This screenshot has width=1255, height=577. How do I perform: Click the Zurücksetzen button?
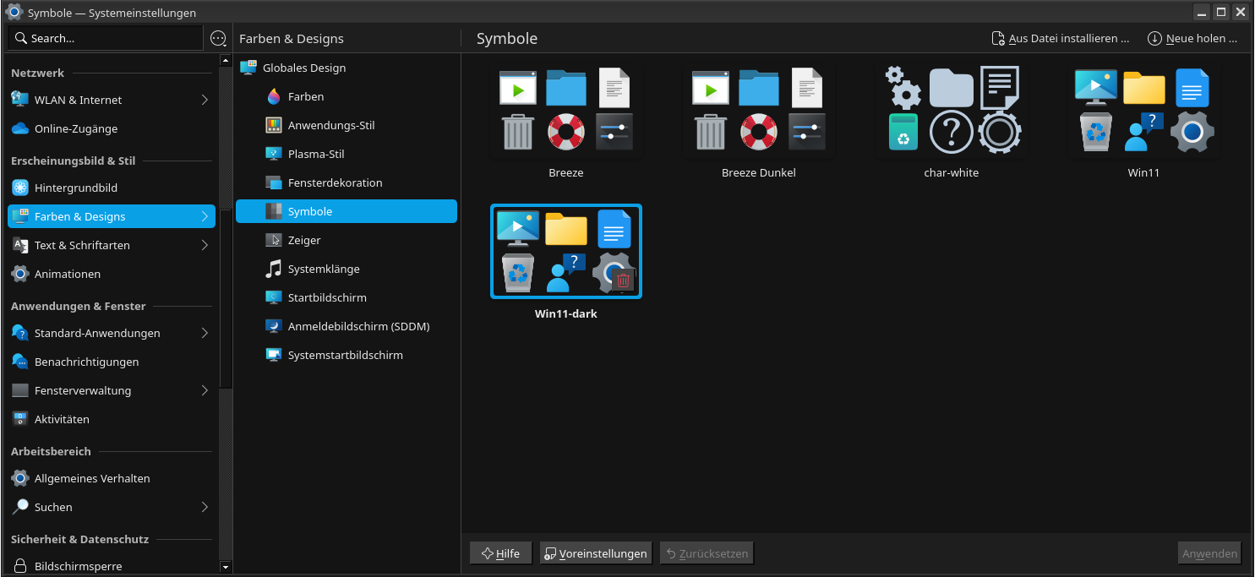point(707,553)
